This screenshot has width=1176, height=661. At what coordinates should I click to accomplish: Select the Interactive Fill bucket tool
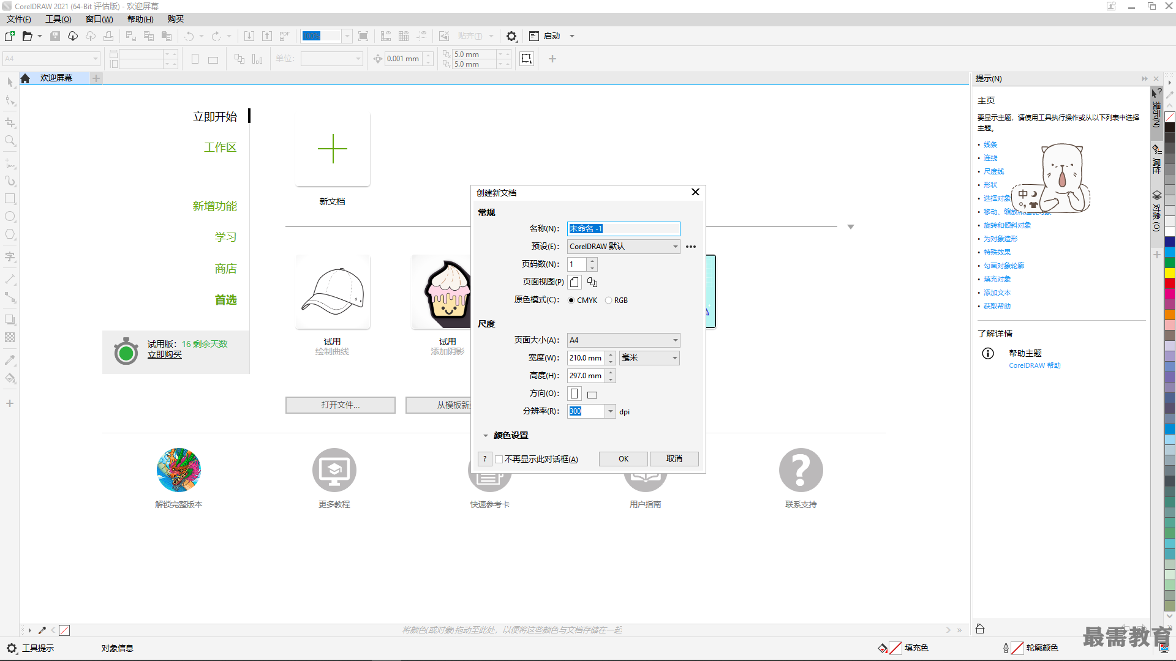click(10, 378)
